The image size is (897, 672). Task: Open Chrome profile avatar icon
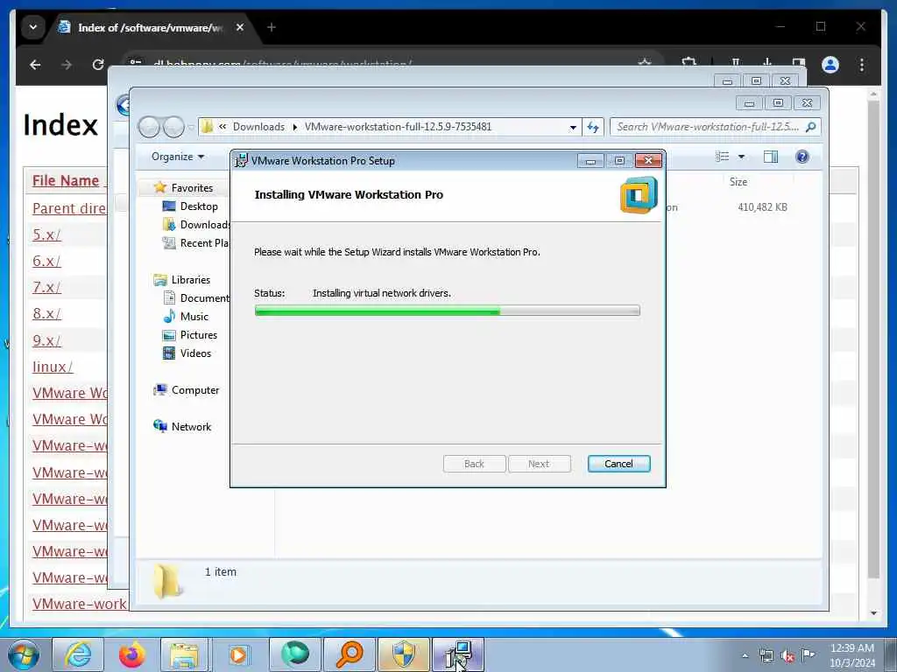pyautogui.click(x=830, y=65)
